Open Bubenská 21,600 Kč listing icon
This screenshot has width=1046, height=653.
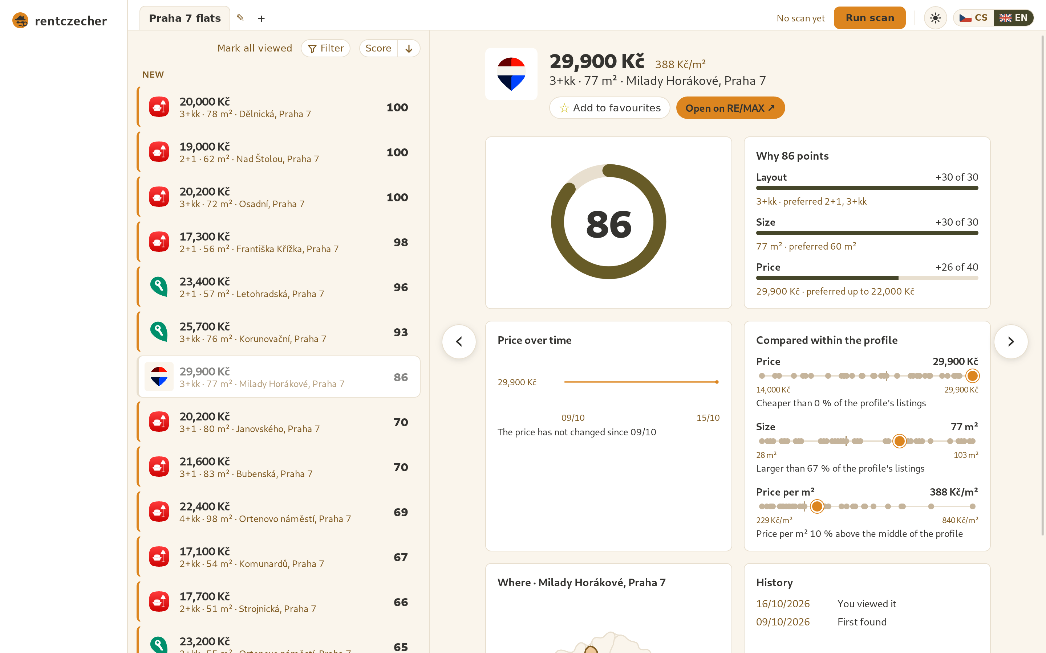pyautogui.click(x=159, y=467)
